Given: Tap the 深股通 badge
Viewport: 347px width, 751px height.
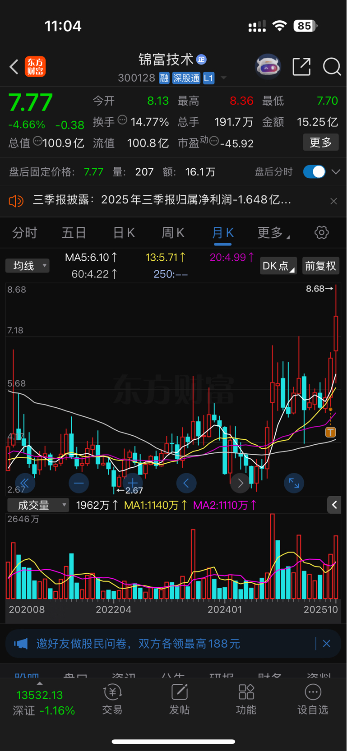Looking at the screenshot, I should 186,78.
